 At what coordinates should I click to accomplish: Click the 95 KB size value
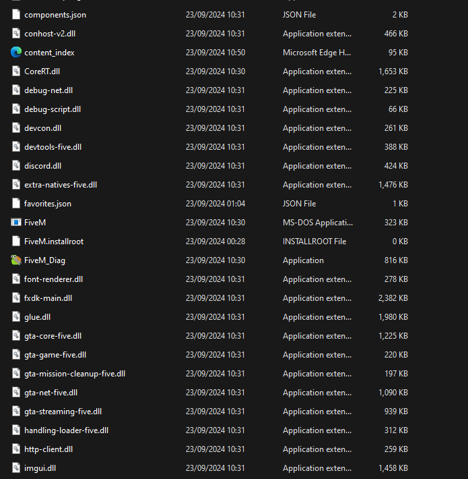[398, 53]
